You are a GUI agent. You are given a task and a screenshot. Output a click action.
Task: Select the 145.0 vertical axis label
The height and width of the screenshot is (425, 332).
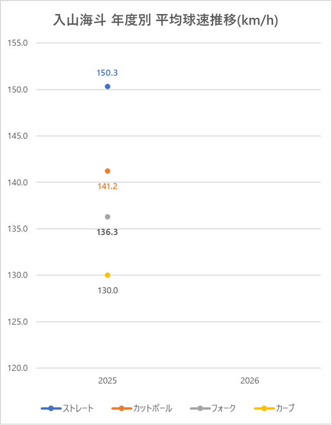click(19, 136)
